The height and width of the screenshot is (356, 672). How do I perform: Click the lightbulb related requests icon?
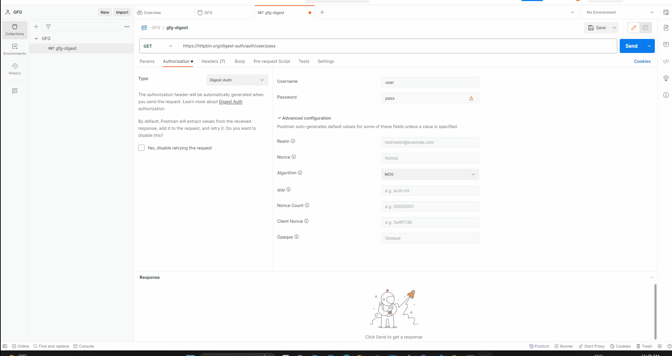coord(666,78)
